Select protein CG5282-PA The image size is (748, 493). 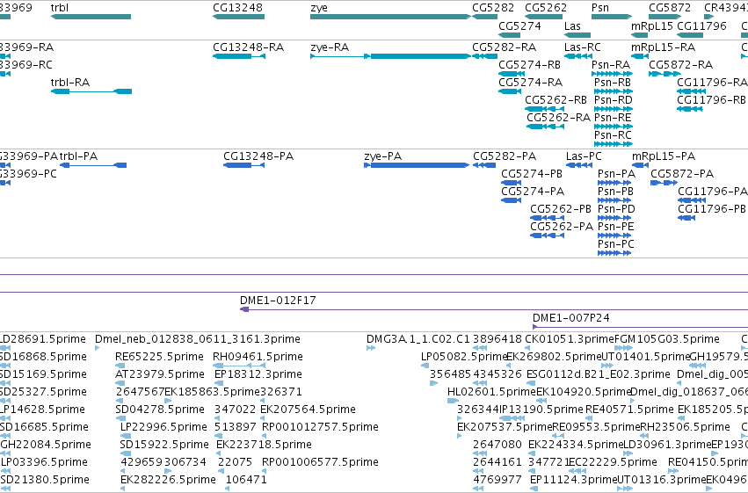pos(484,165)
